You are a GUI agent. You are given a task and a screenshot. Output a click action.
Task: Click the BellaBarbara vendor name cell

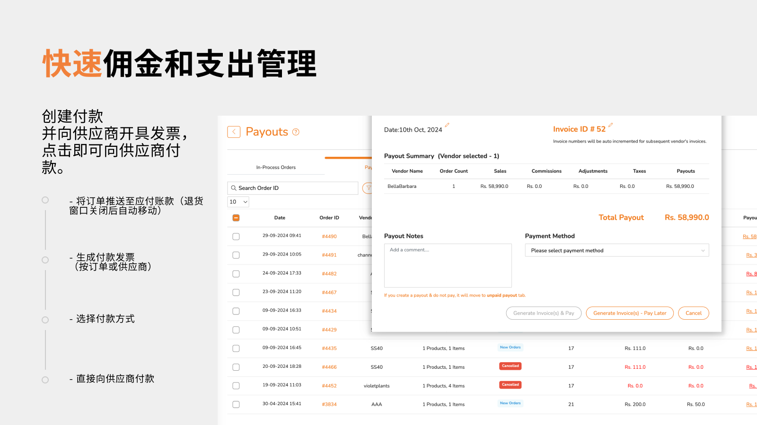coord(402,187)
